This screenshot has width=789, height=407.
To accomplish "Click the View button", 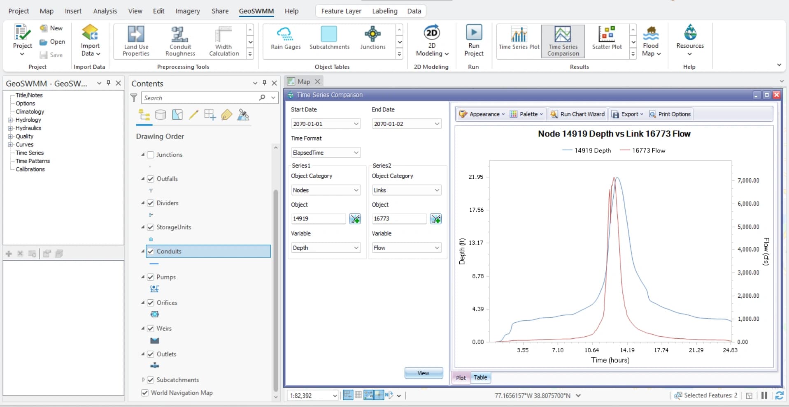I will click(x=424, y=373).
